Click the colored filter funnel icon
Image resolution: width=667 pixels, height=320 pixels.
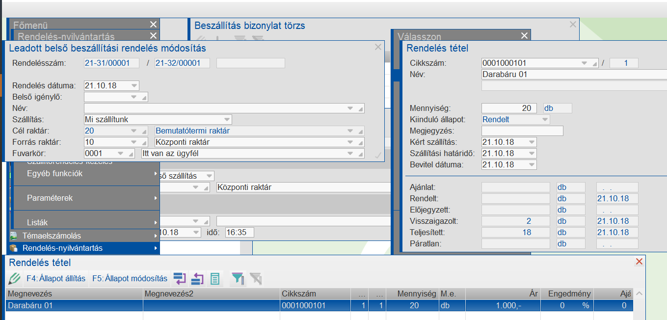[x=238, y=279]
